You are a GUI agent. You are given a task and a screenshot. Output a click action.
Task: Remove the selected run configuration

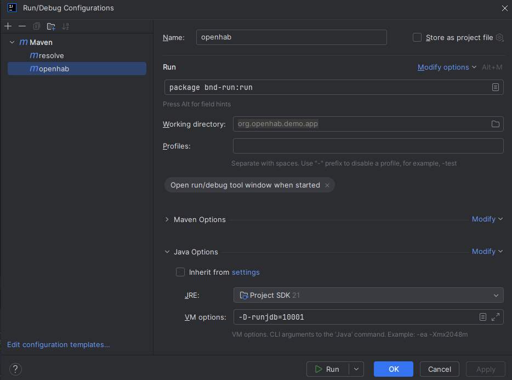[x=22, y=26]
